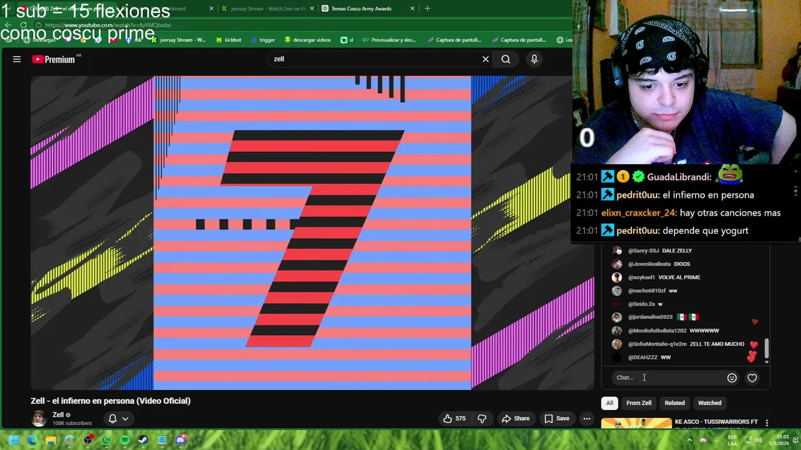Image resolution: width=801 pixels, height=450 pixels.
Task: Open the 'descargar videos' bookmark
Action: pyautogui.click(x=307, y=40)
